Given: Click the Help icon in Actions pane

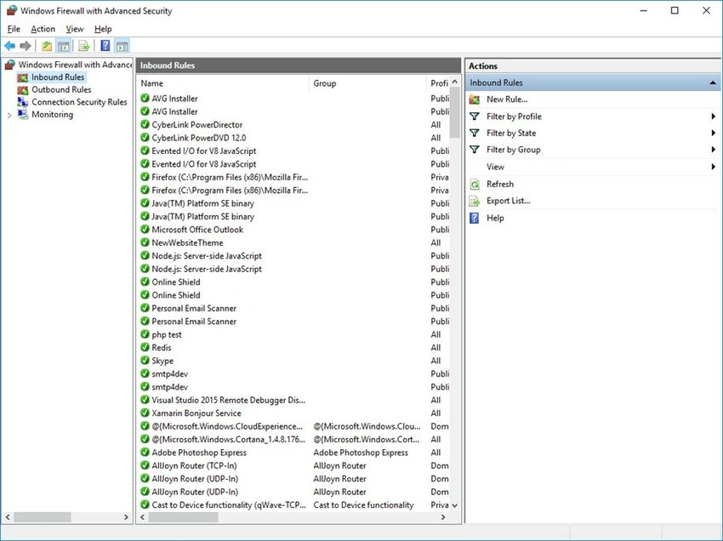Looking at the screenshot, I should pos(474,218).
